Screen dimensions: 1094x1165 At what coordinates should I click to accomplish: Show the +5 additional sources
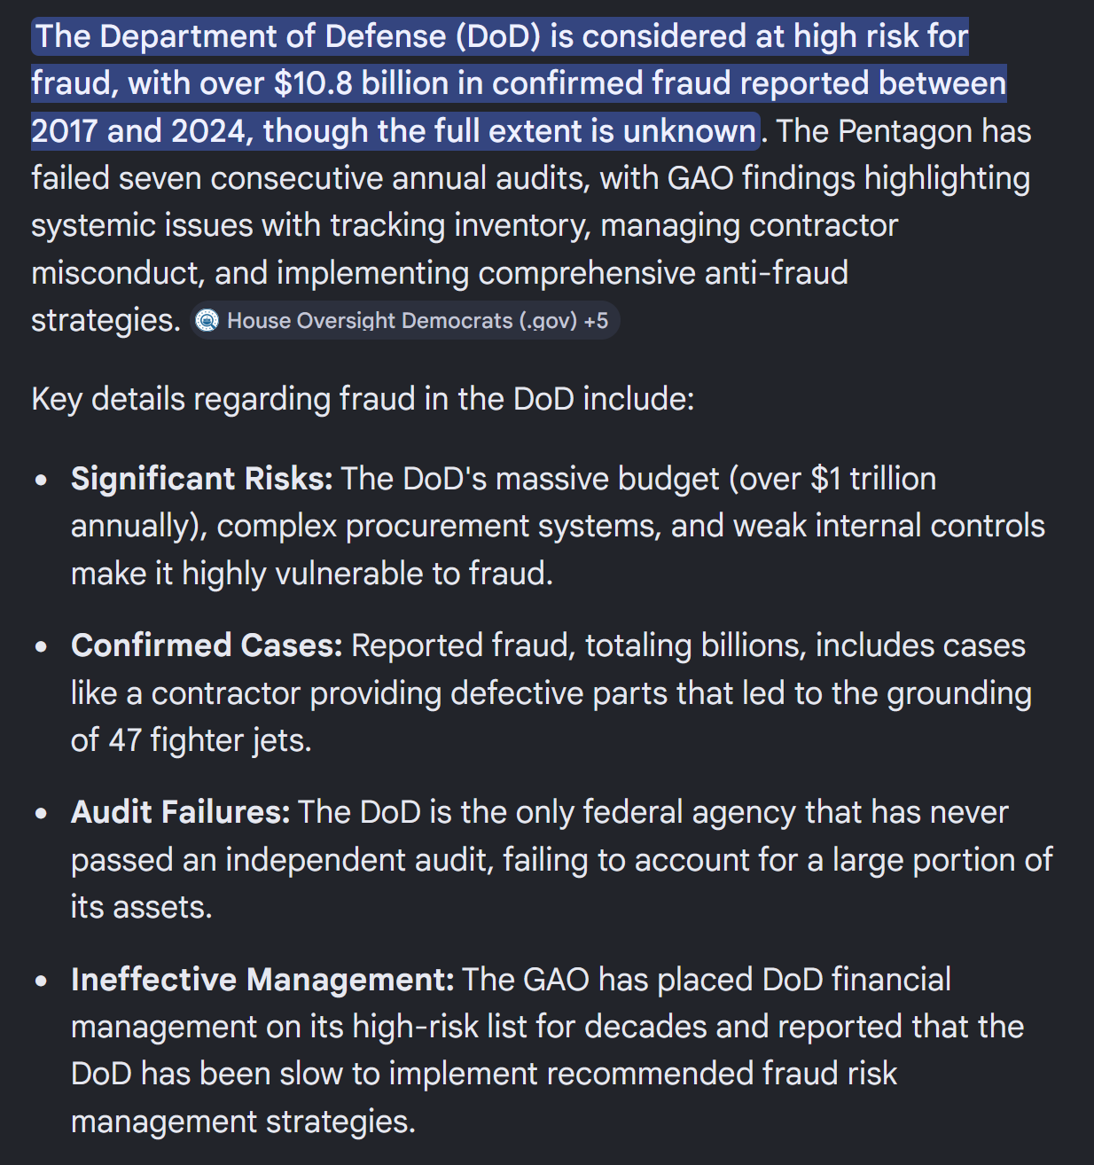(597, 320)
